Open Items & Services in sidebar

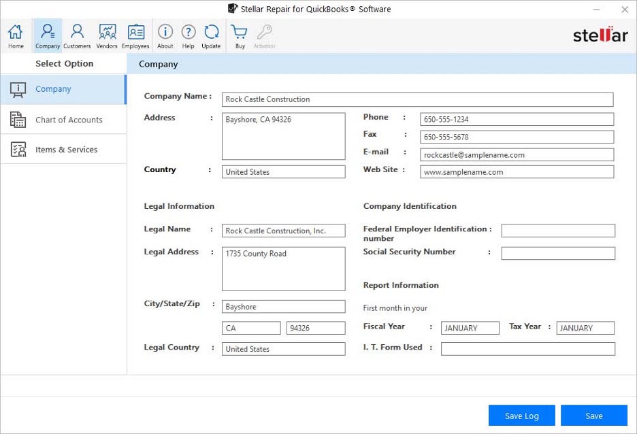[63, 150]
